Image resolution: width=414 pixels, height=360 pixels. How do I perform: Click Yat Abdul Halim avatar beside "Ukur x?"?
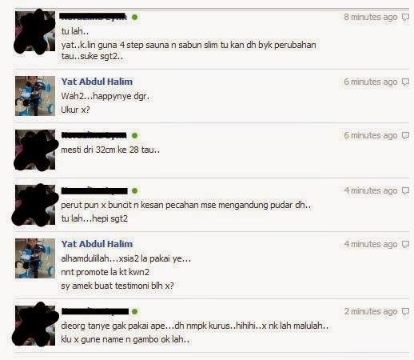coord(35,96)
